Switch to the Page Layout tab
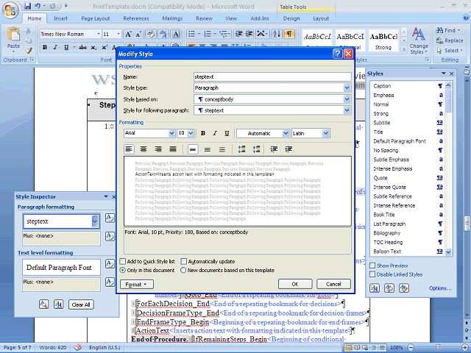Image resolution: width=471 pixels, height=353 pixels. tap(96, 18)
